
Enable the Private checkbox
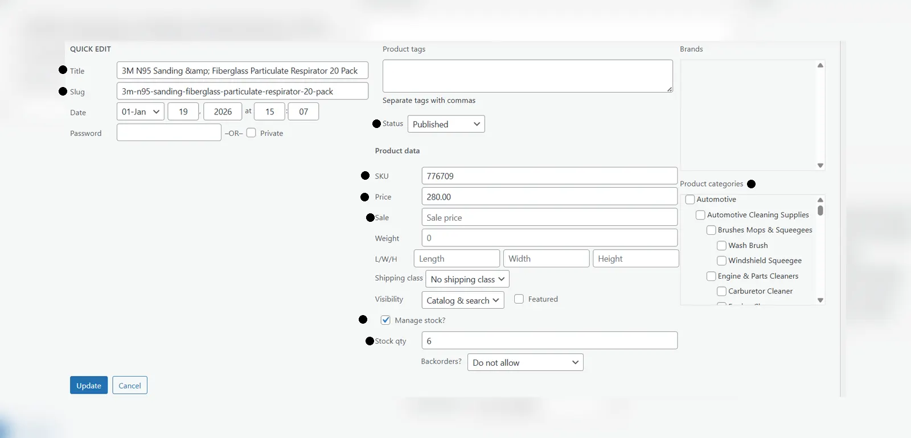251,133
